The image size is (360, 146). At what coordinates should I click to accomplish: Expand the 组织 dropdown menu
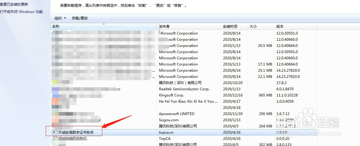pyautogui.click(x=60, y=18)
